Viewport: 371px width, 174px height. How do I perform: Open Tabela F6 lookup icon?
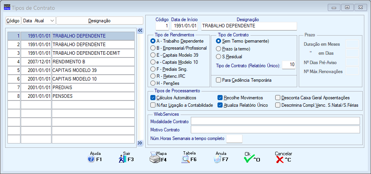click(185, 160)
